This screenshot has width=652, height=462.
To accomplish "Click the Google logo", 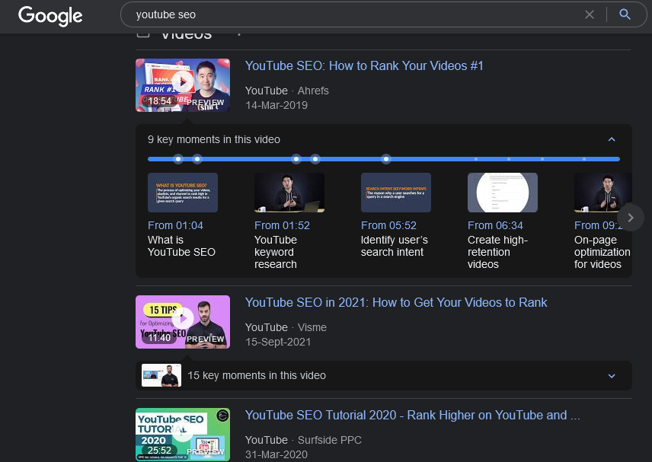I will [x=50, y=16].
